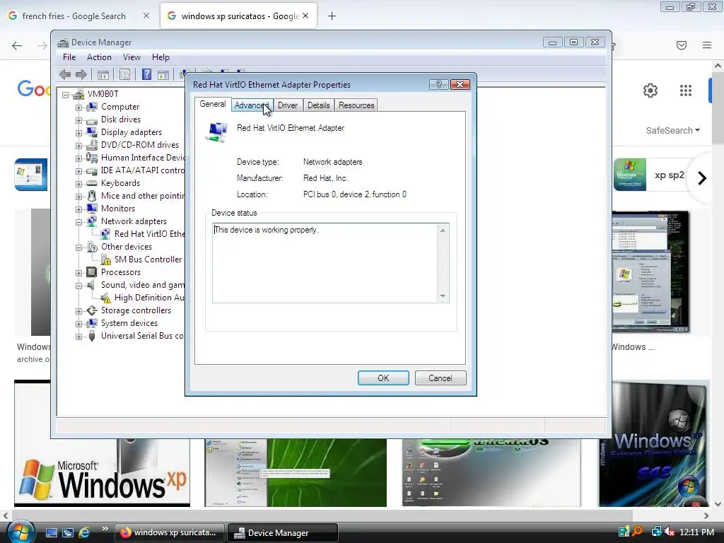This screenshot has width=724, height=543.
Task: Click the Switch between windows quick launch icon
Action: (x=68, y=532)
